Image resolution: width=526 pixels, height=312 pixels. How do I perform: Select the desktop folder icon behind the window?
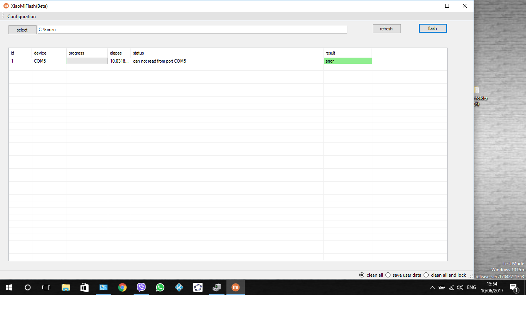pyautogui.click(x=477, y=90)
